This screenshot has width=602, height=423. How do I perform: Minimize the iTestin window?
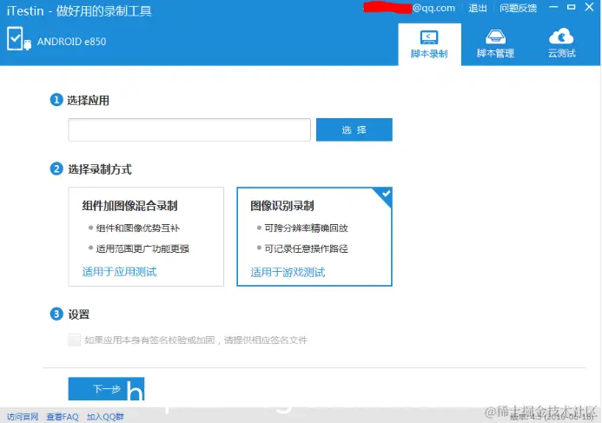pyautogui.click(x=553, y=7)
